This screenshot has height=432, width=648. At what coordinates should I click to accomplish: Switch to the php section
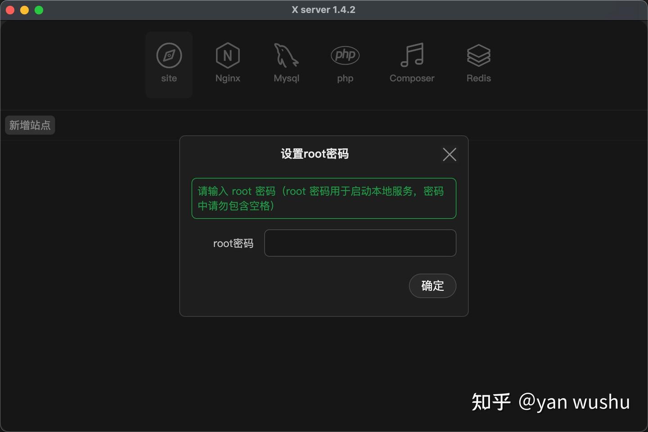(345, 64)
